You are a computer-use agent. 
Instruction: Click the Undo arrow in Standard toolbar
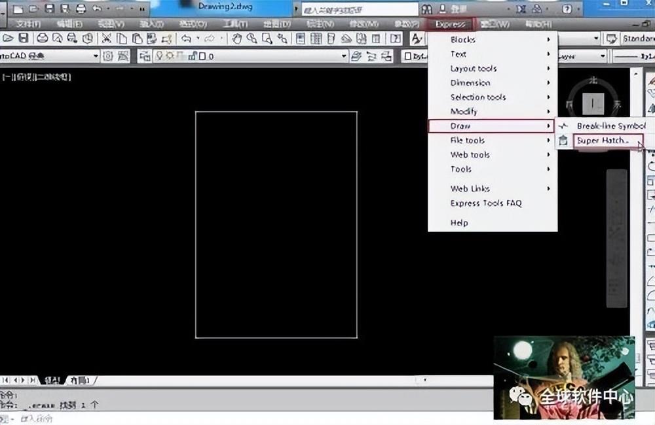[186, 39]
